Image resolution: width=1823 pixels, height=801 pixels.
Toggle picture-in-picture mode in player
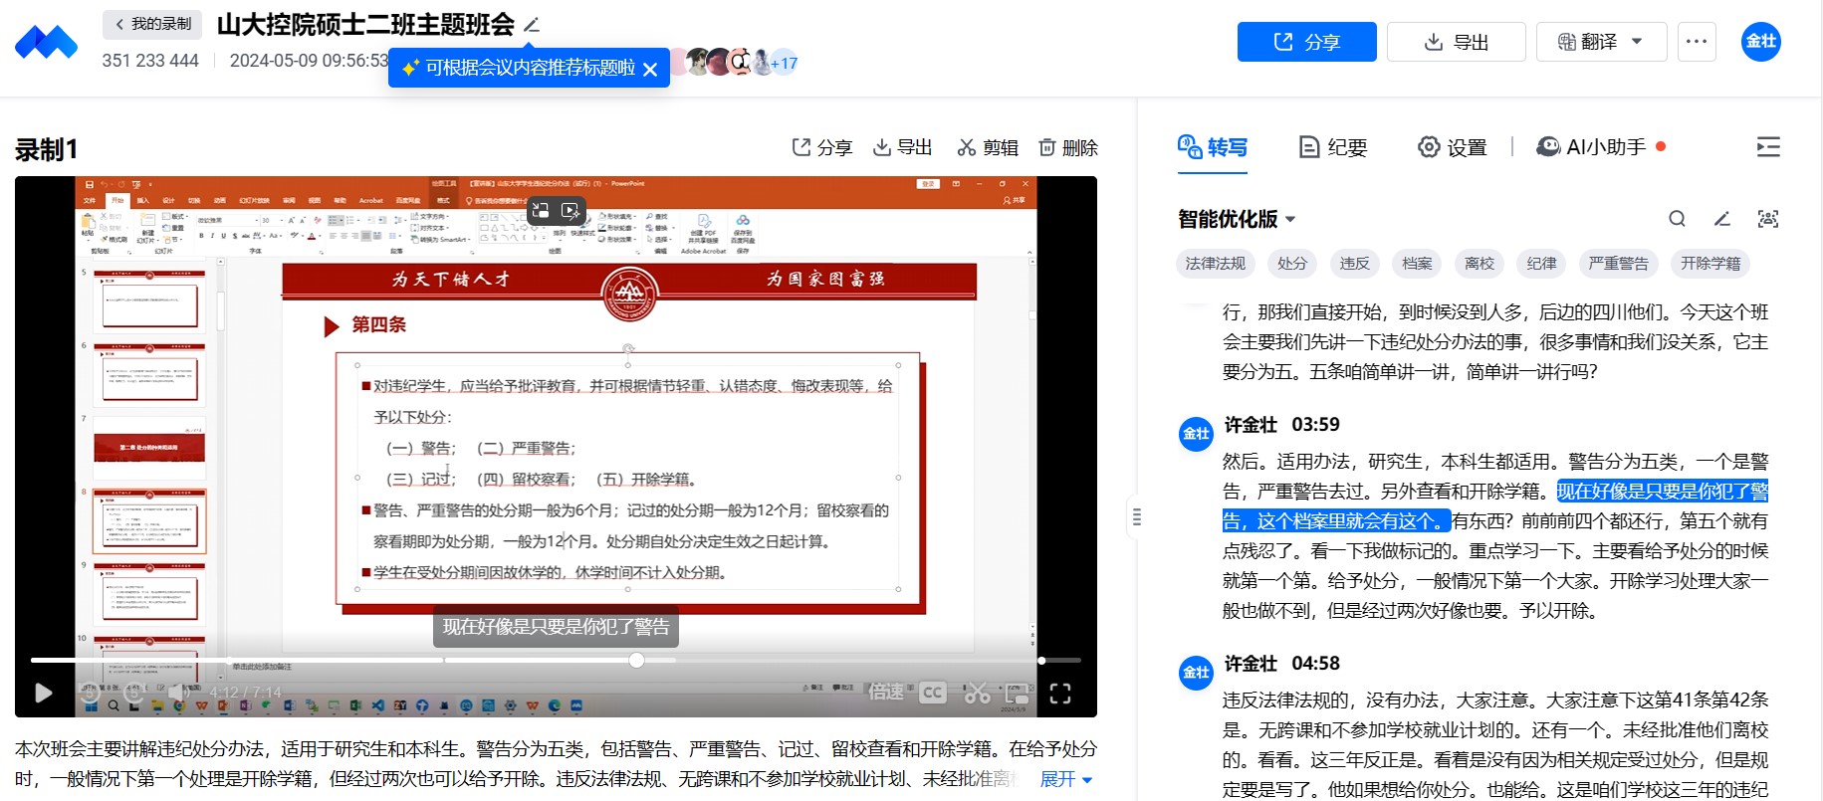pyautogui.click(x=1017, y=693)
